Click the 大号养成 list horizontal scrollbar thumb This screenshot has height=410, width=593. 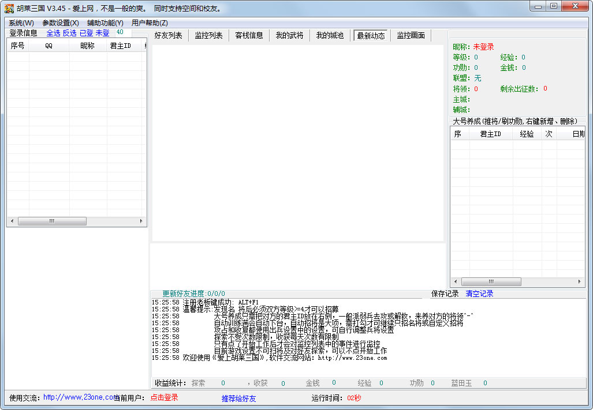click(491, 281)
